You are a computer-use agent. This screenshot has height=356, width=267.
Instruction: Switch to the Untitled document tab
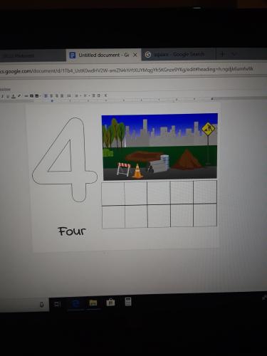(x=103, y=55)
